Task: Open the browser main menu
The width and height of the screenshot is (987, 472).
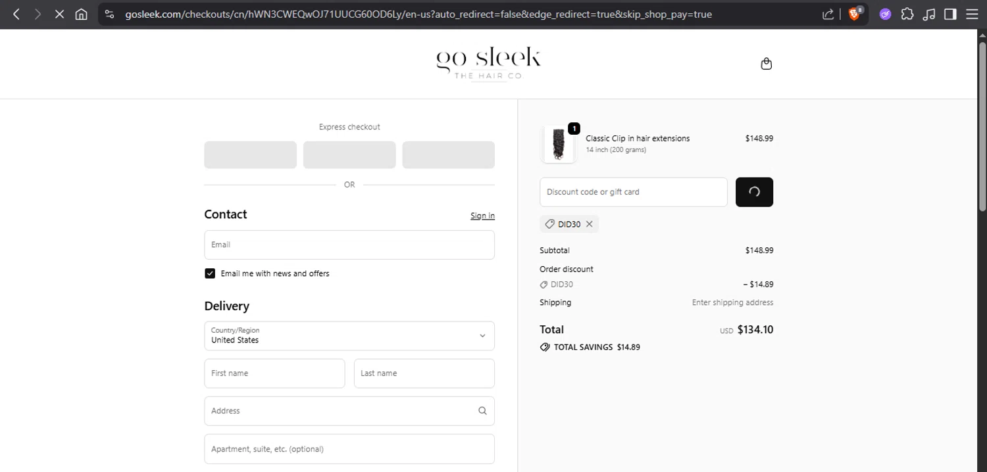Action: (972, 14)
